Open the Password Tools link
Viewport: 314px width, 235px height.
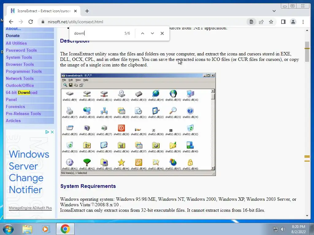(21, 50)
